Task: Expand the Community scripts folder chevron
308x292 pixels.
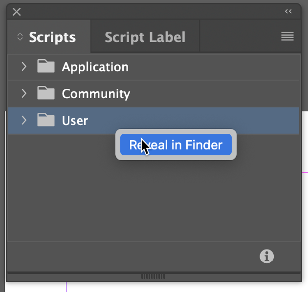Action: [24, 93]
